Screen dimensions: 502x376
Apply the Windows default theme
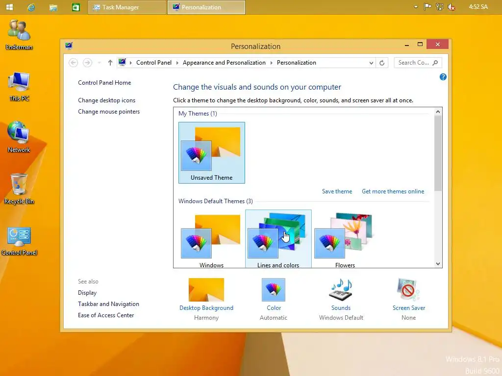212,240
